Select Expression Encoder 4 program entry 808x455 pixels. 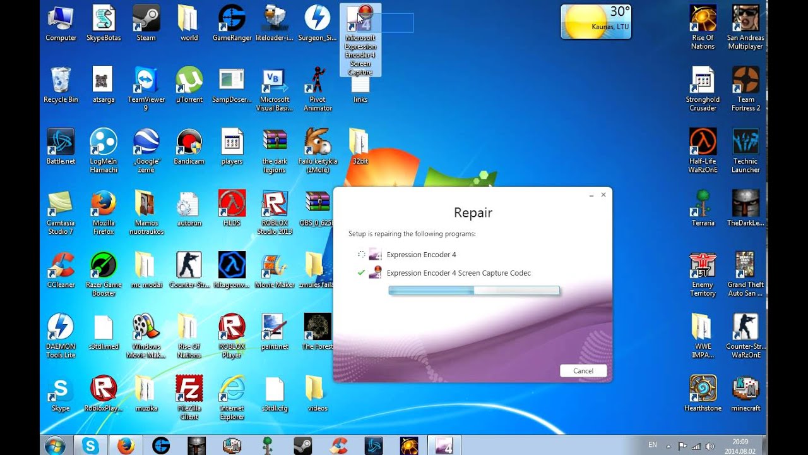point(421,255)
